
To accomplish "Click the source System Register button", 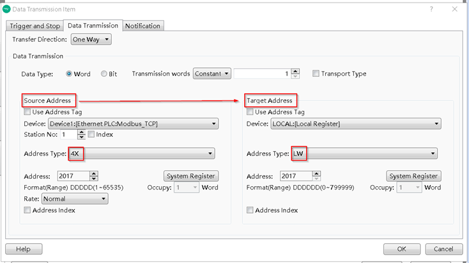I will [190, 176].
